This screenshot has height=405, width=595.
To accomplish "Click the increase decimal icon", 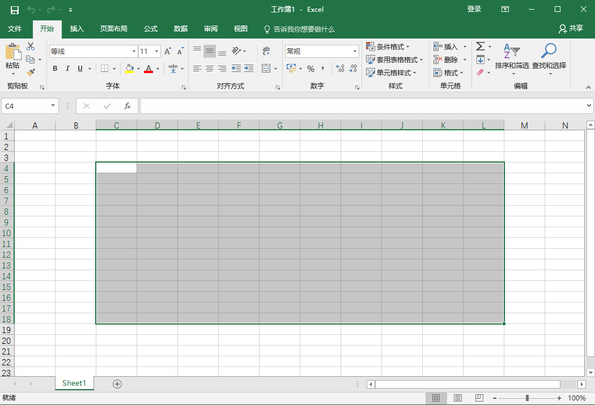I will coord(340,69).
